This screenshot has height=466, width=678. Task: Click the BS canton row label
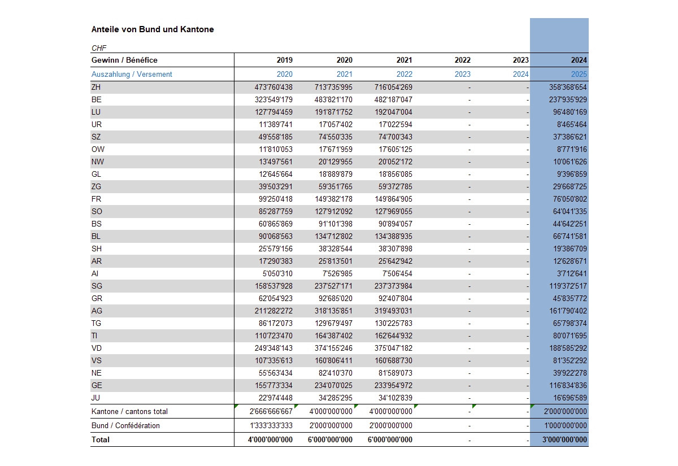click(x=96, y=224)
